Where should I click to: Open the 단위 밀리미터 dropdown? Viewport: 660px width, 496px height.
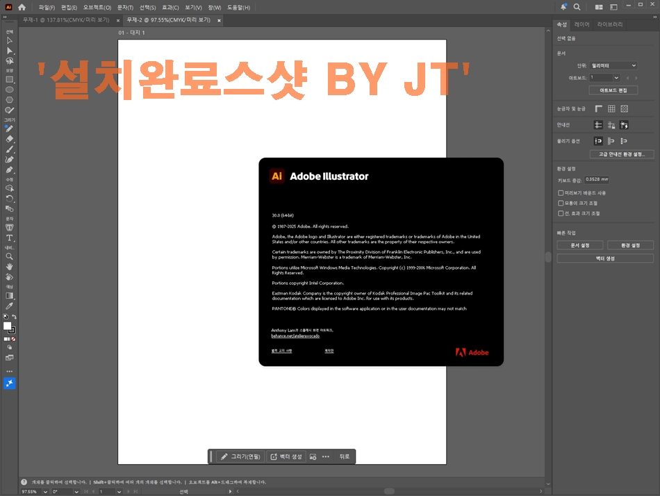613,66
